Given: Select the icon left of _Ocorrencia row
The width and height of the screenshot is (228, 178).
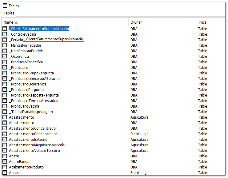Looking at the screenshot, I should click(x=5, y=57).
